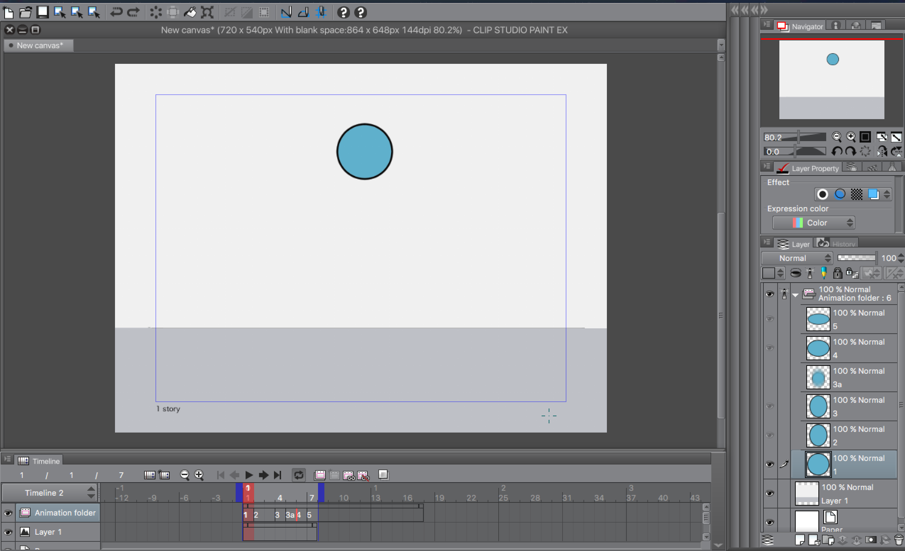The width and height of the screenshot is (905, 551).
Task: Open the bucket fill tool icon
Action: (x=191, y=12)
